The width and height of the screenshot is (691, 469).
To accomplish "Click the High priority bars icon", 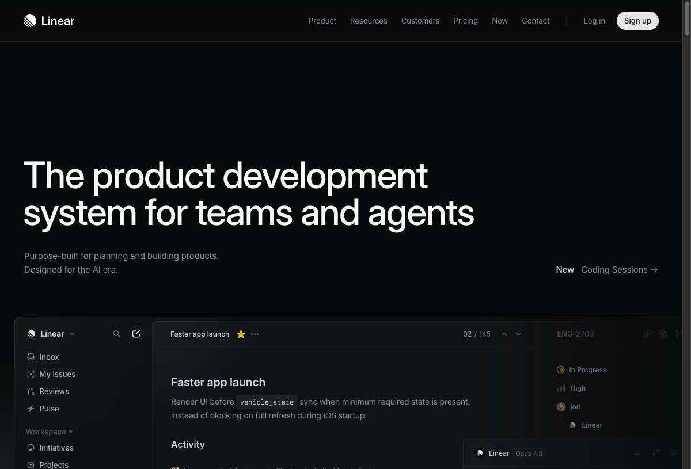I will (x=561, y=388).
